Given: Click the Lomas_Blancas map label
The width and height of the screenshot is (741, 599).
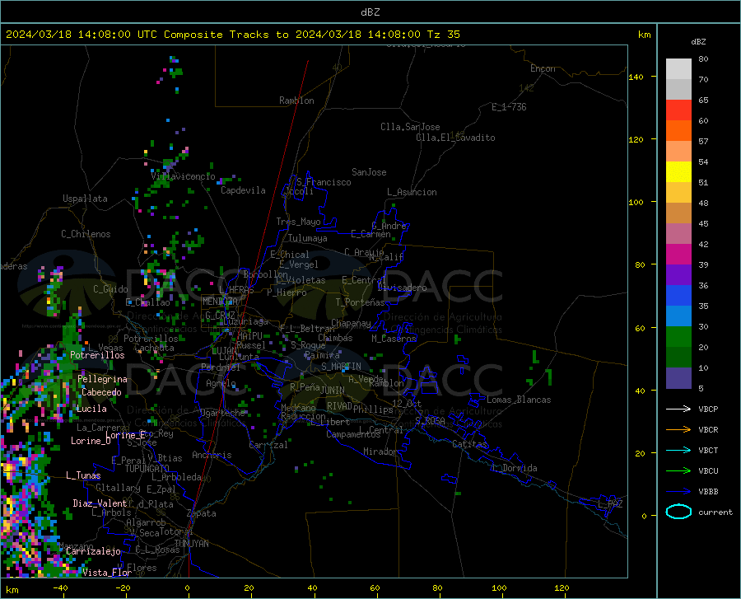Looking at the screenshot, I should point(519,400).
